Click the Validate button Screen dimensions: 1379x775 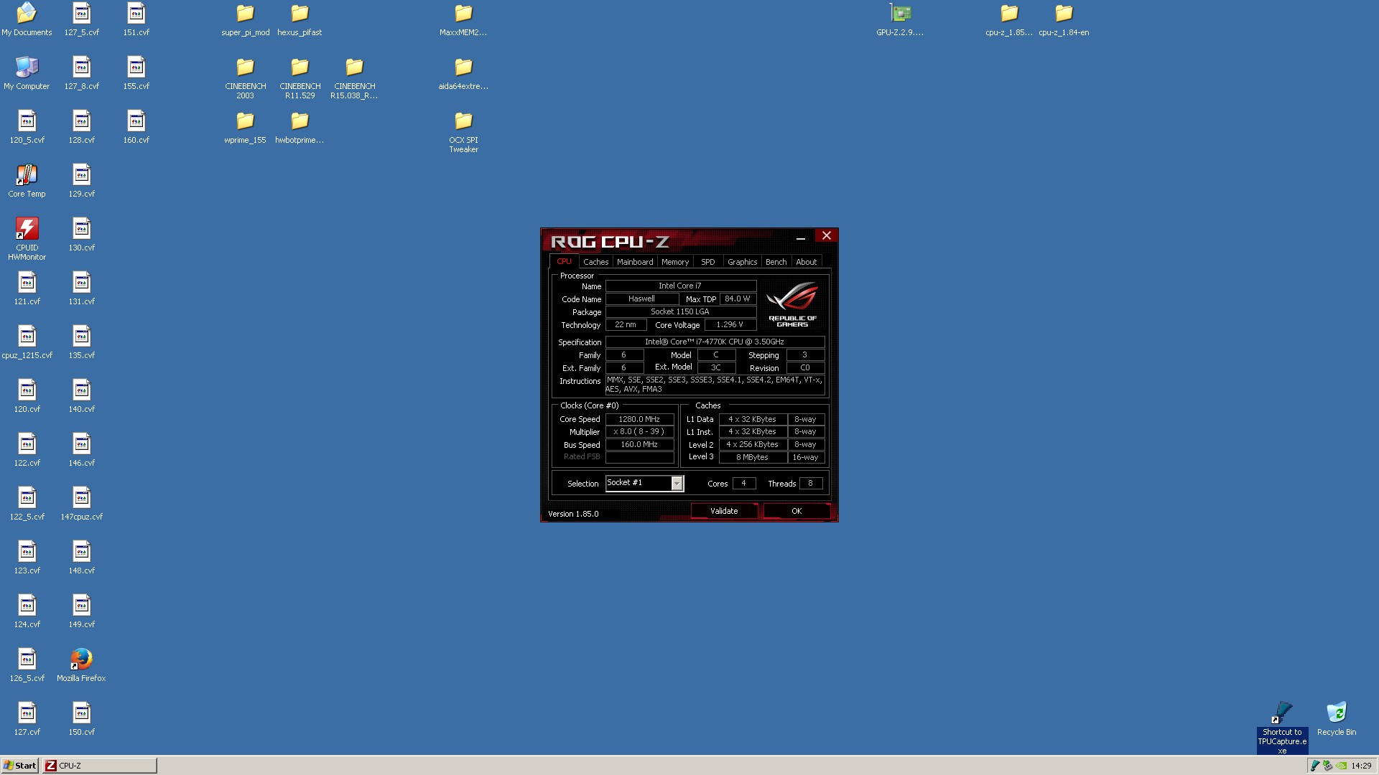click(x=724, y=511)
